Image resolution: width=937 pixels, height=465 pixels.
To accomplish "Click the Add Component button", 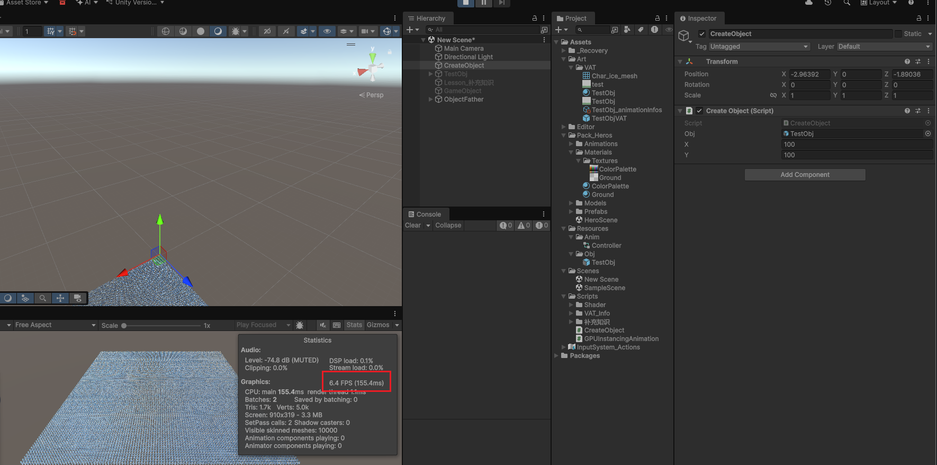I will (805, 175).
